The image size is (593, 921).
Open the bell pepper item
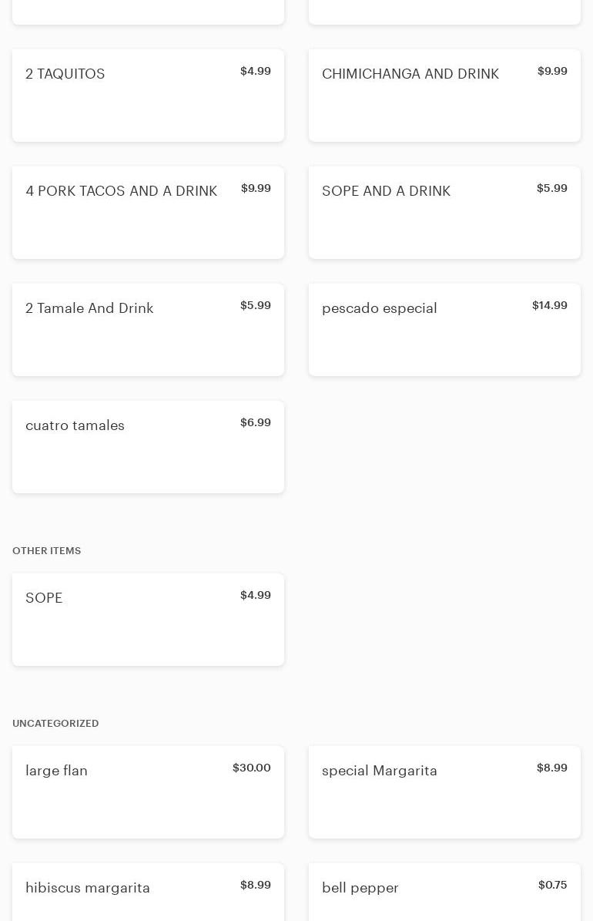444,892
